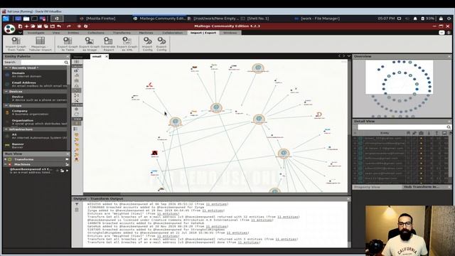The width and height of the screenshot is (455, 256).
Task: Click Export Config
Action: 161,44
